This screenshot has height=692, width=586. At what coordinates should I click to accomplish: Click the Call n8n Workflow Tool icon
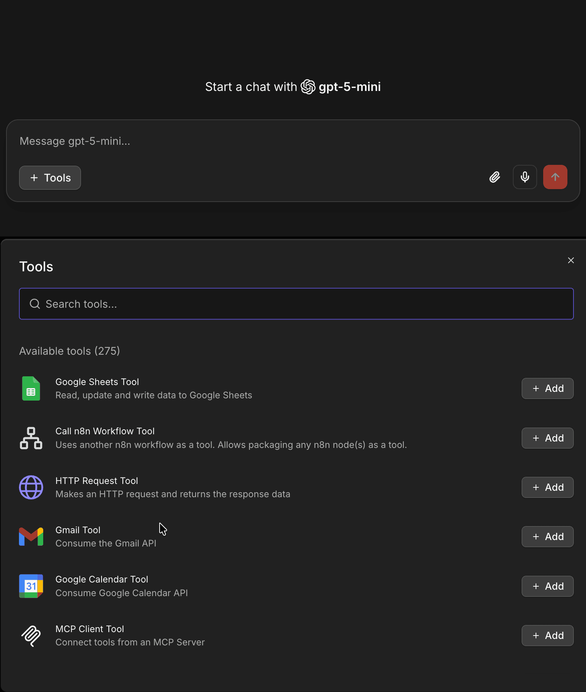tap(31, 438)
